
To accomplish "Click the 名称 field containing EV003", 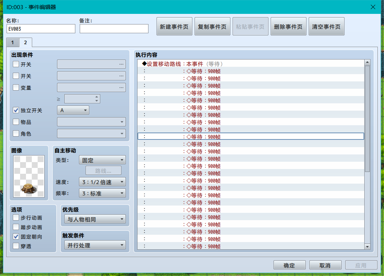I will [41, 28].
